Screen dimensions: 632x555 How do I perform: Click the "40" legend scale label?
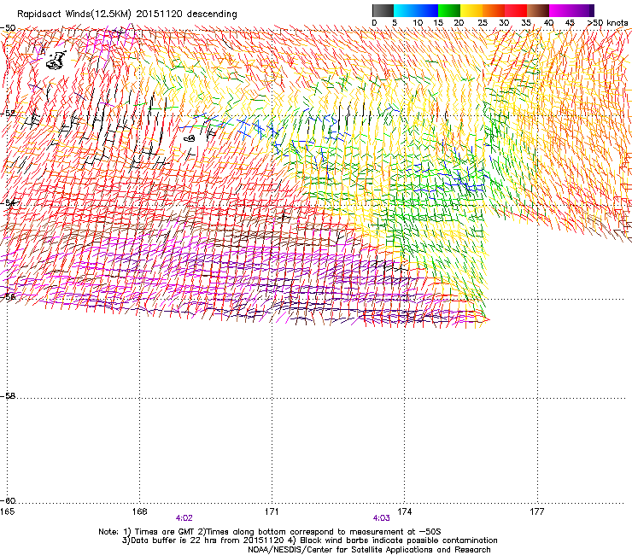(x=548, y=23)
